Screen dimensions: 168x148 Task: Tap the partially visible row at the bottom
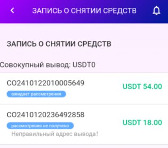(84, 146)
